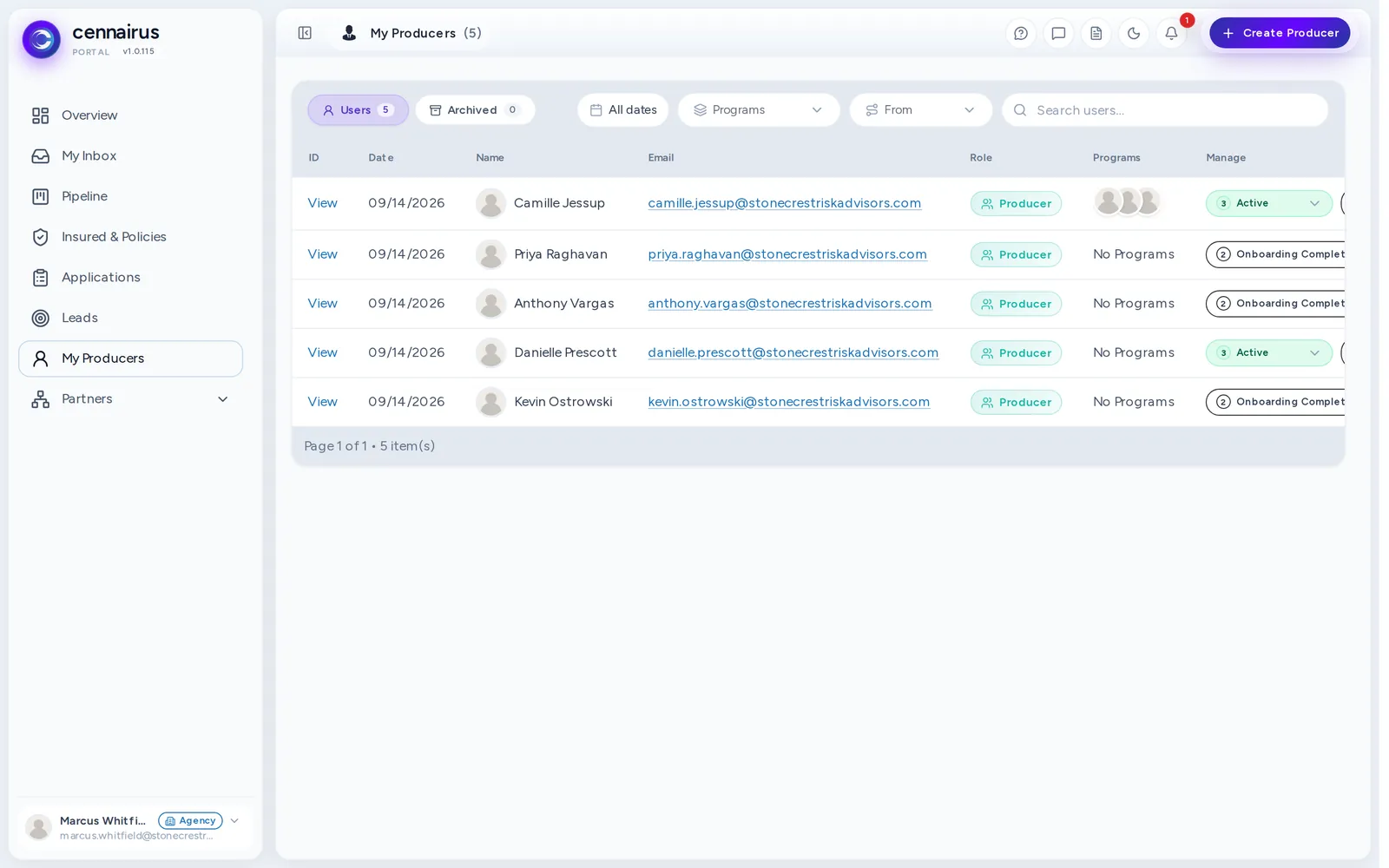Image resolution: width=1389 pixels, height=868 pixels.
Task: Select My Producers sidebar item
Action: click(x=130, y=358)
